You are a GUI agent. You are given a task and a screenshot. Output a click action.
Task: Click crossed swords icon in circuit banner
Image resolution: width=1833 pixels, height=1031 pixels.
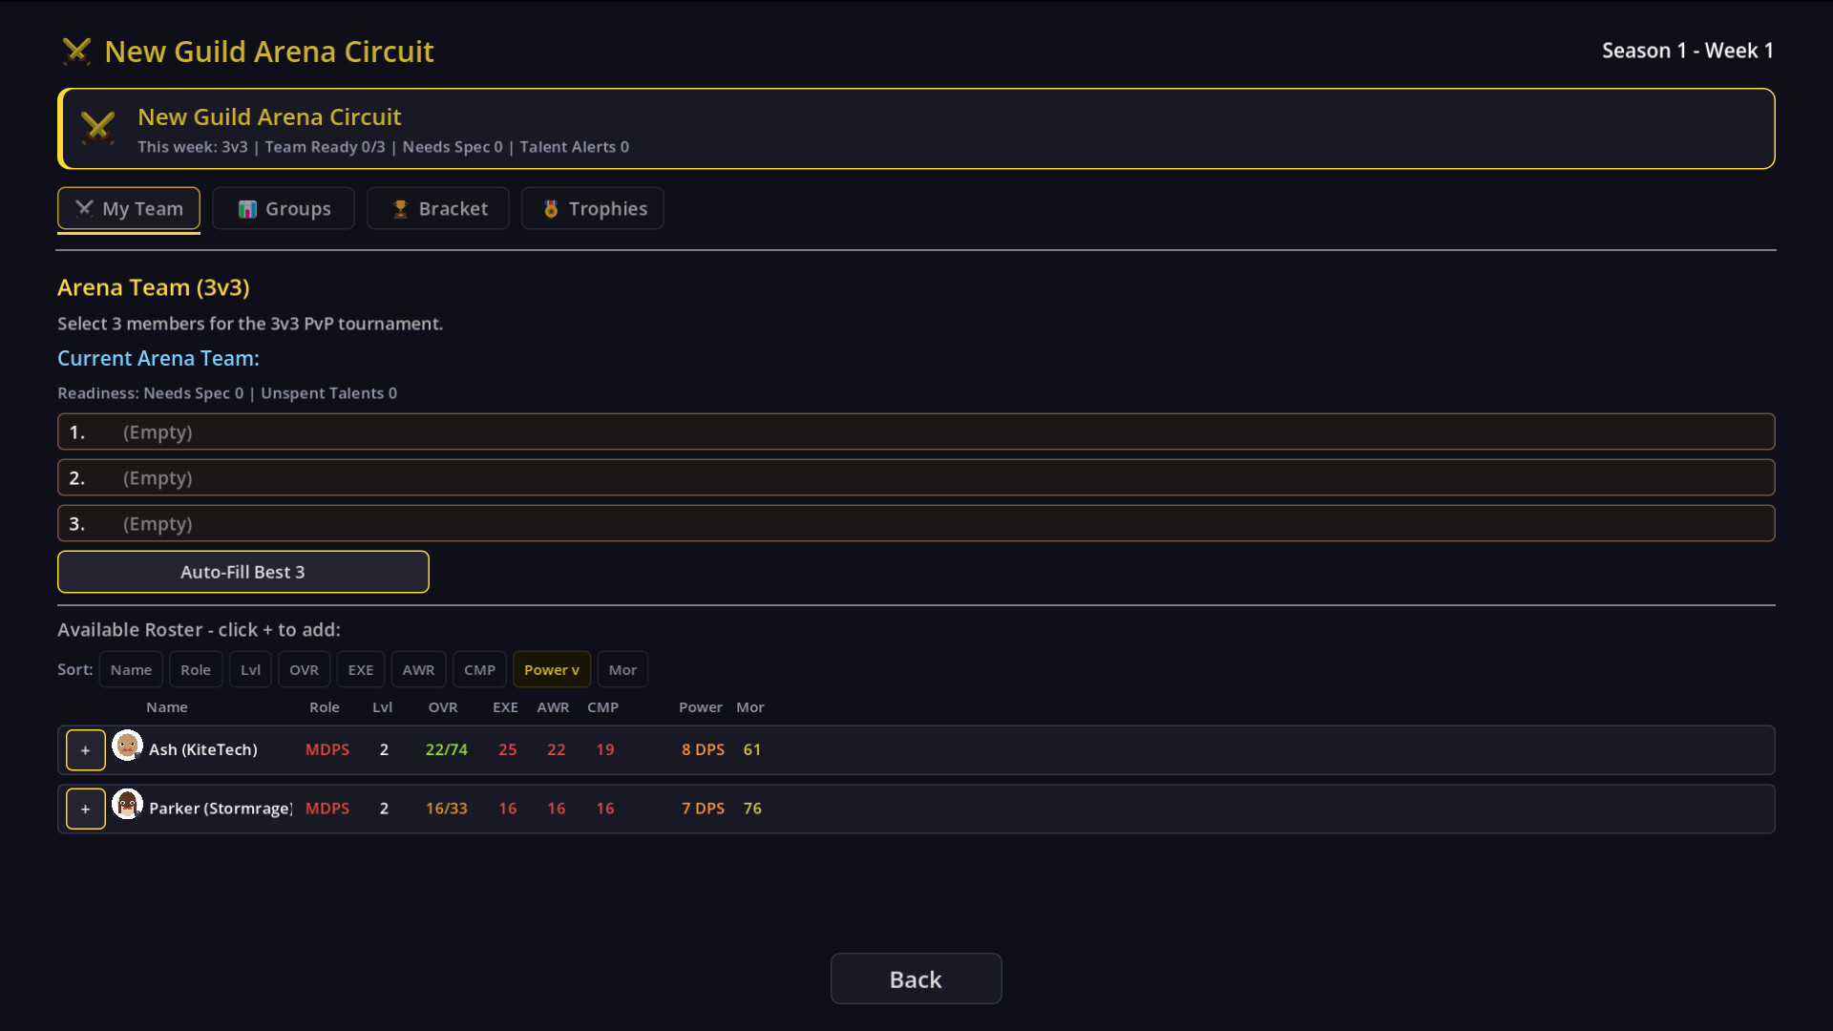click(x=97, y=128)
